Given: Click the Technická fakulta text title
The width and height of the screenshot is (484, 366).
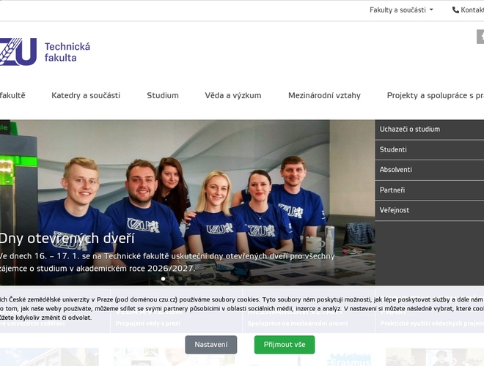Looking at the screenshot, I should pos(67,52).
